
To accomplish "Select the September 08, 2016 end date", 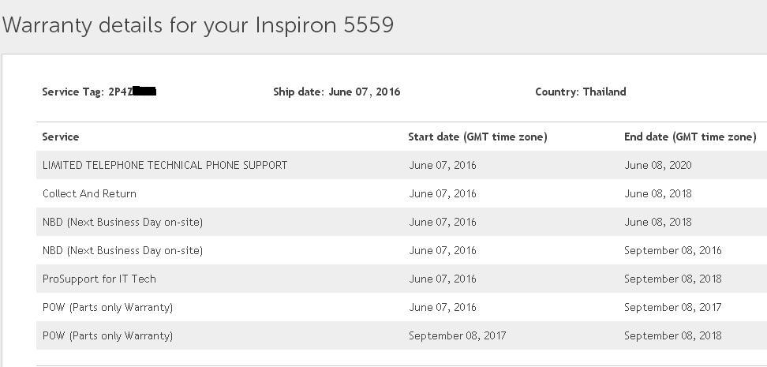I will point(672,250).
